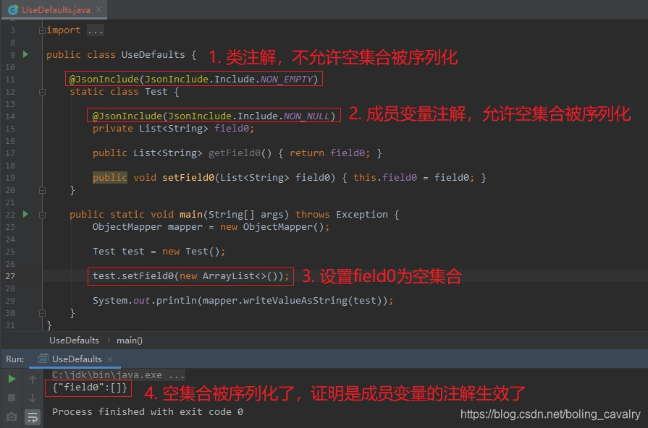This screenshot has width=648, height=428.
Task: Run UseDefaults class via gutter arrow
Action: (25, 54)
